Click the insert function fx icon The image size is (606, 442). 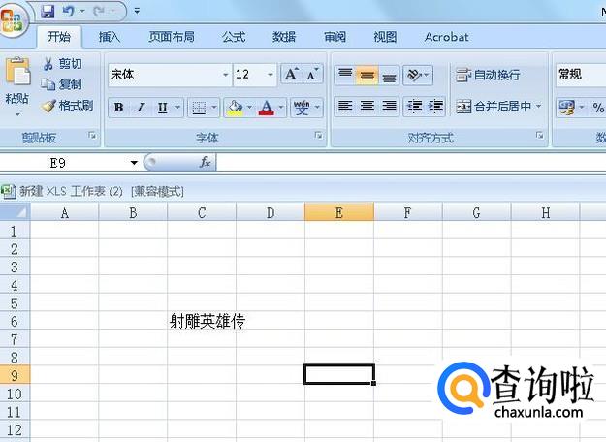coord(206,162)
